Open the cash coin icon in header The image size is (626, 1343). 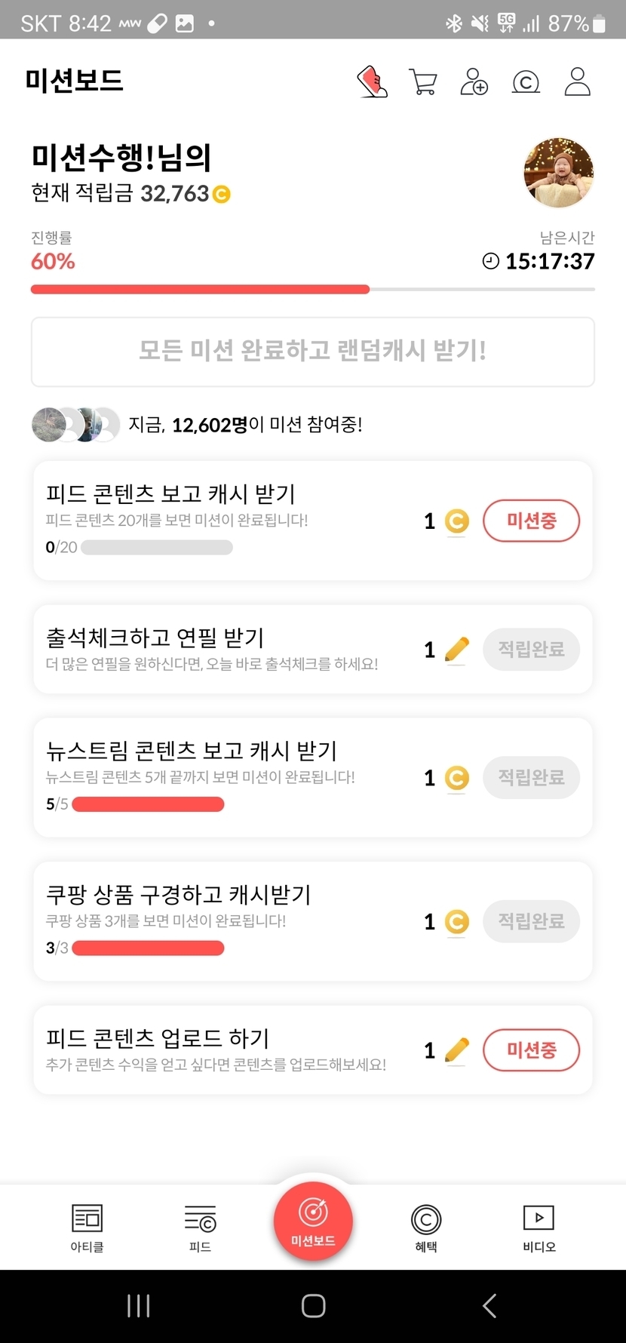point(526,82)
